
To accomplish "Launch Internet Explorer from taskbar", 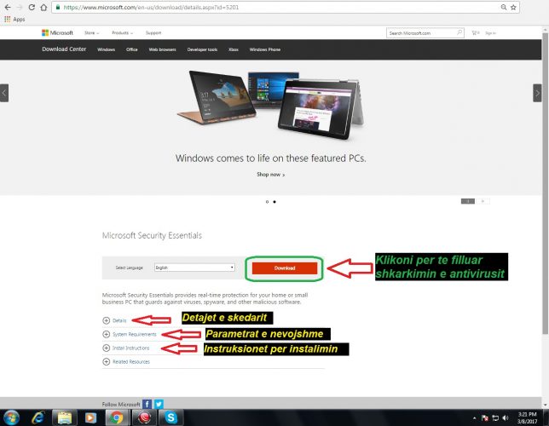I will coord(38,417).
